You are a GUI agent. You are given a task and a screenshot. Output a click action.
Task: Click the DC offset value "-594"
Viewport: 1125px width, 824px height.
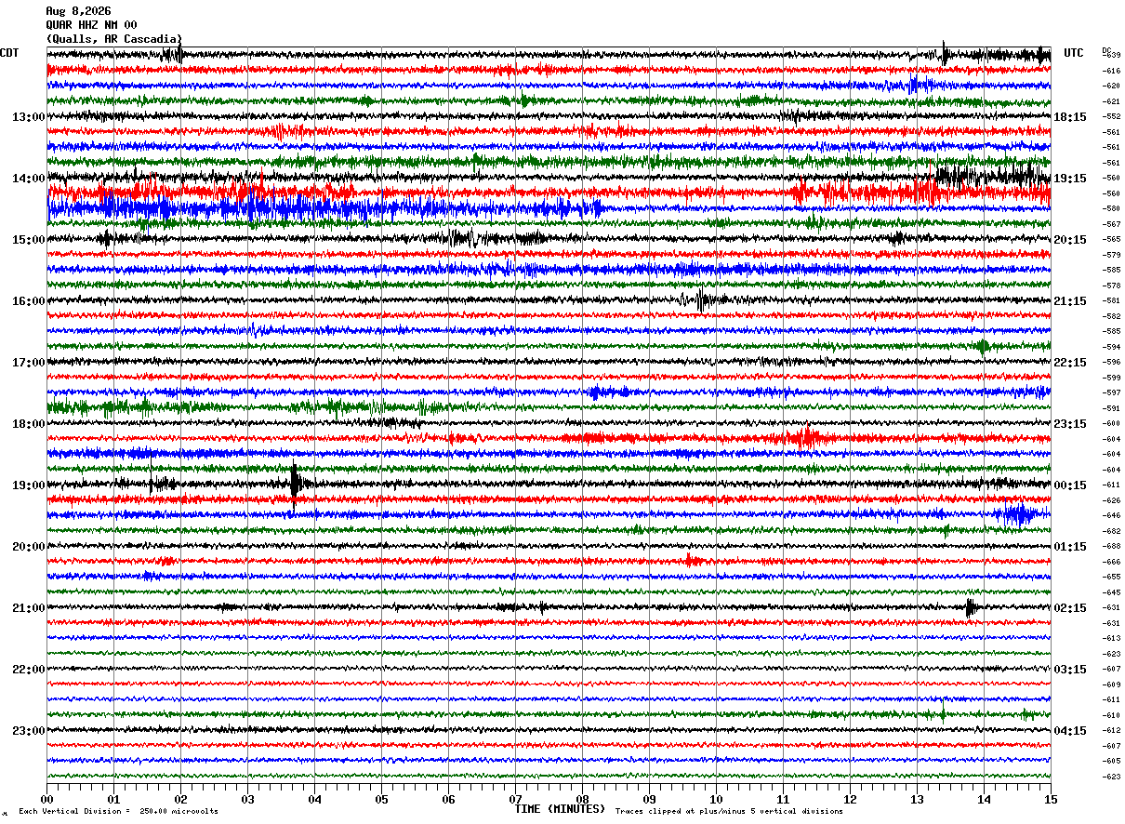pyautogui.click(x=1111, y=347)
